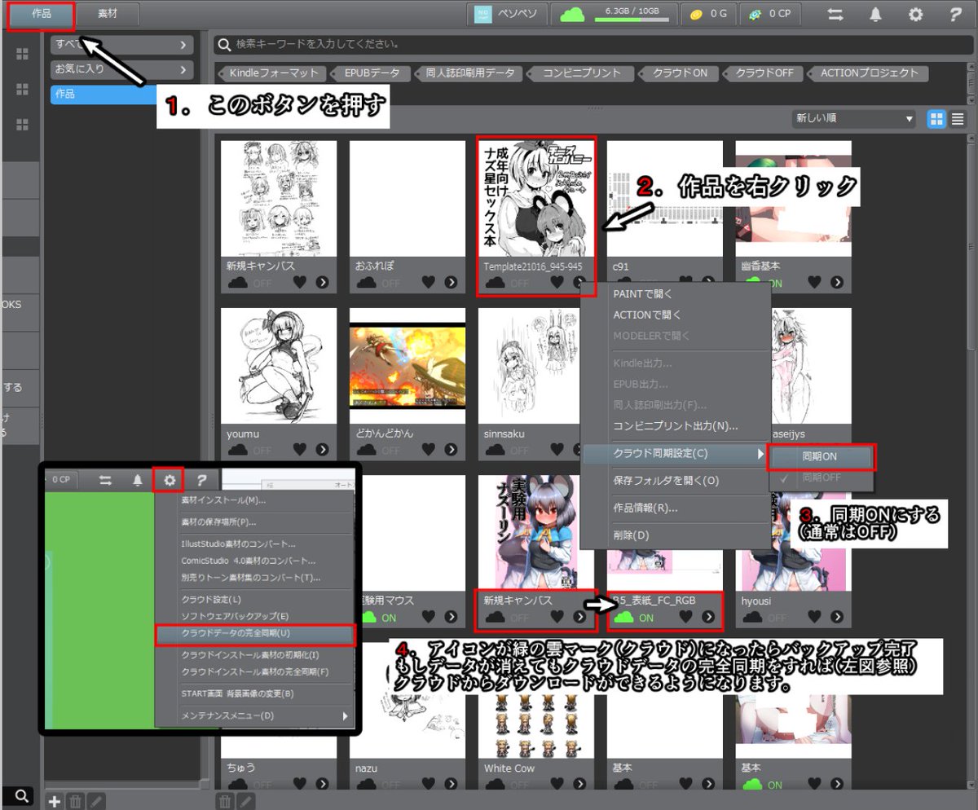Image resolution: width=978 pixels, height=810 pixels.
Task: Favorite the hyousi work with its heart
Action: pyautogui.click(x=814, y=618)
